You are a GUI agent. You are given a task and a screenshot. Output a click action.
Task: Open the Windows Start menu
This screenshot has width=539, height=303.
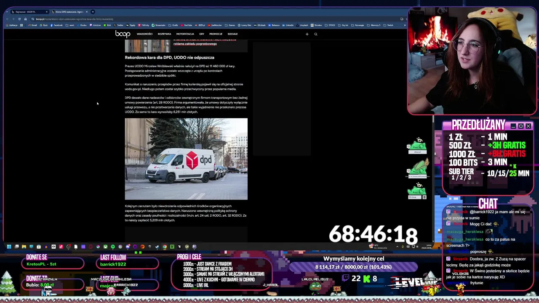9,247
